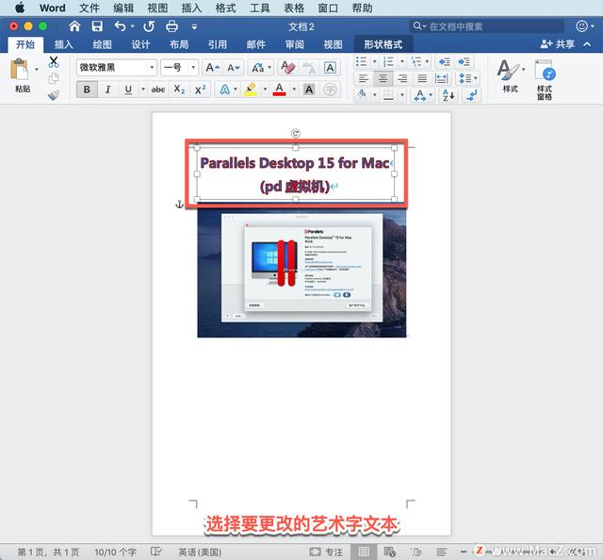Sort text A to Z icon
603x560 pixels.
click(448, 94)
